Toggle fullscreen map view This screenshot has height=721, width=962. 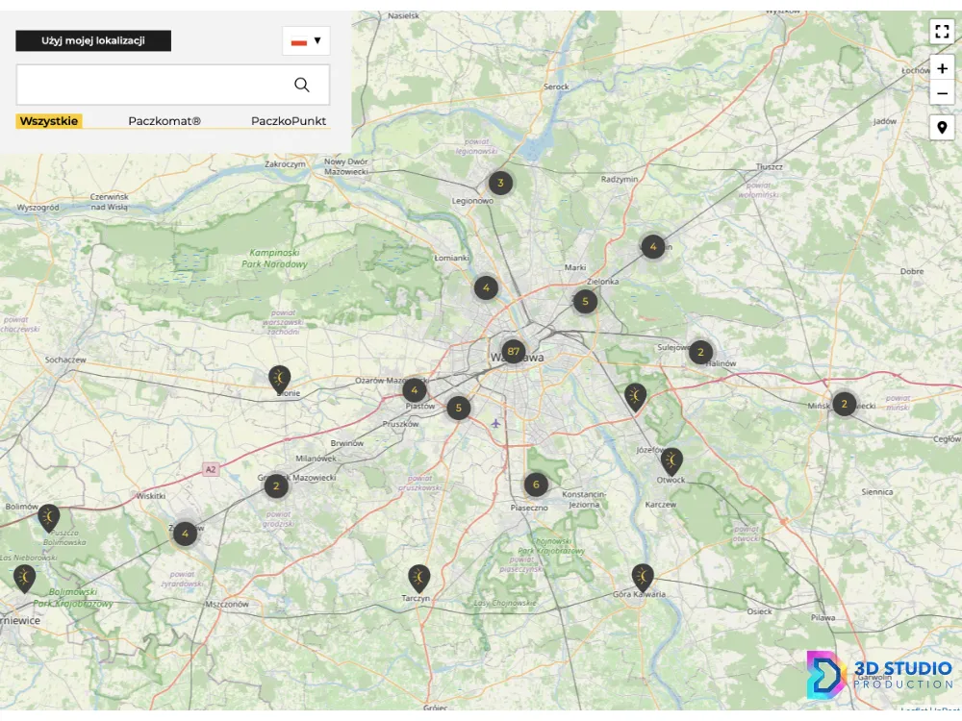pos(942,31)
